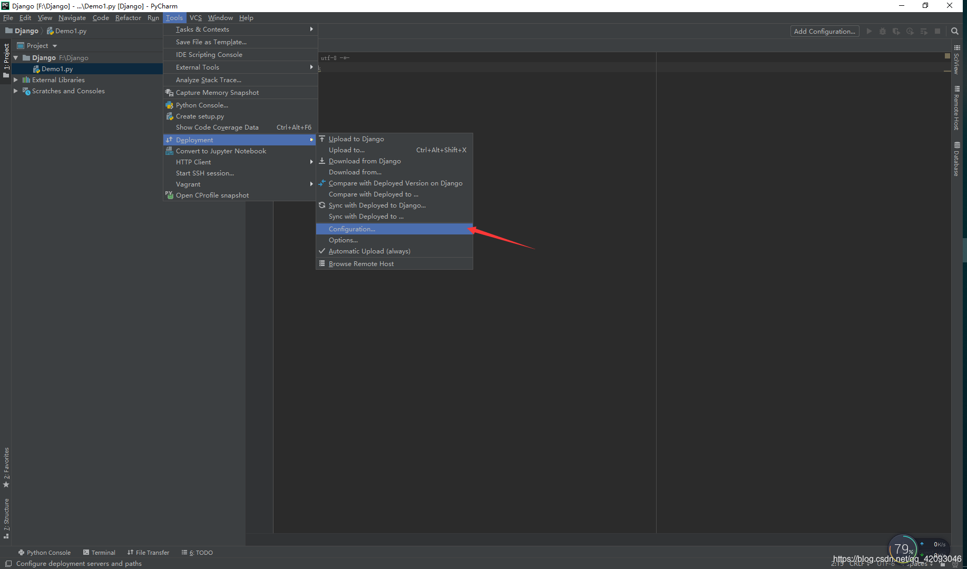Open the Navigate menu
Screen dimensions: 967x569
click(x=72, y=18)
